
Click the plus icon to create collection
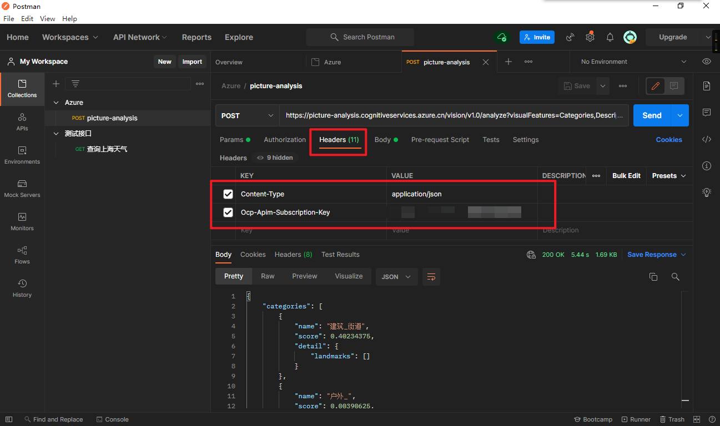click(x=56, y=84)
